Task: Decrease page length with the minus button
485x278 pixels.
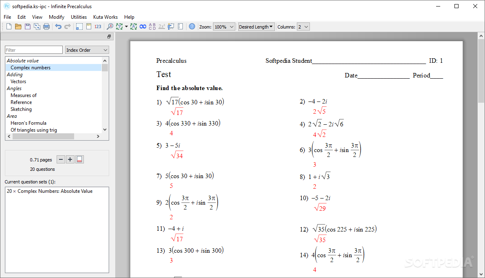Action: (61, 159)
